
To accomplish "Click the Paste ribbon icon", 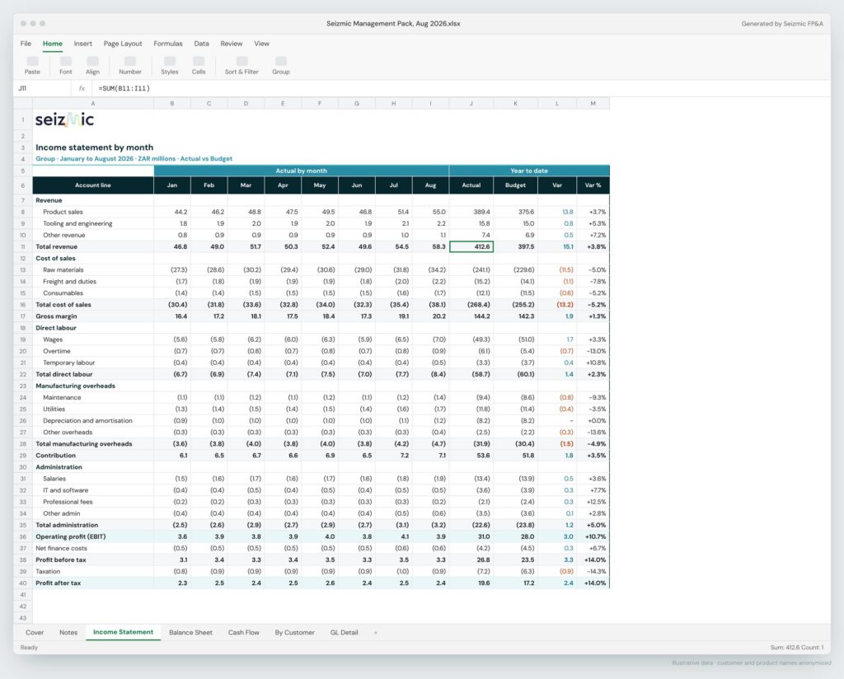I will pos(32,61).
